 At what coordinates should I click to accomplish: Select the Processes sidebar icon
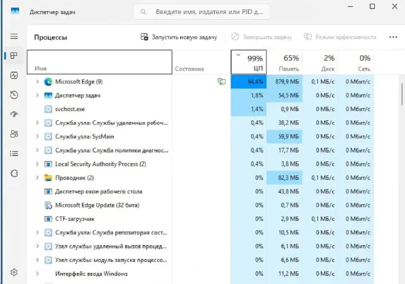point(14,55)
